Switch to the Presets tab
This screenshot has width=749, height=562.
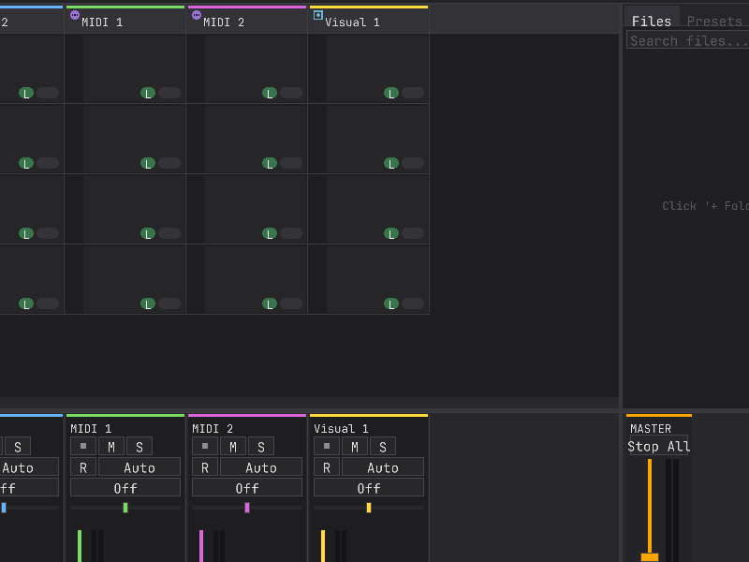[714, 21]
